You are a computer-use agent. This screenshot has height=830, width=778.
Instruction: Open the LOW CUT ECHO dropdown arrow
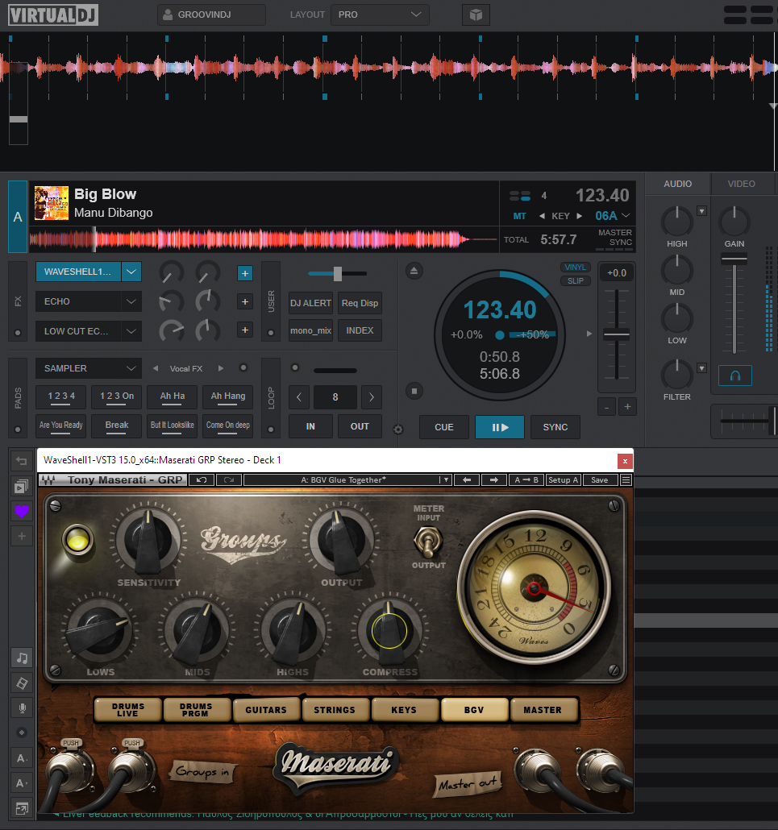(131, 331)
